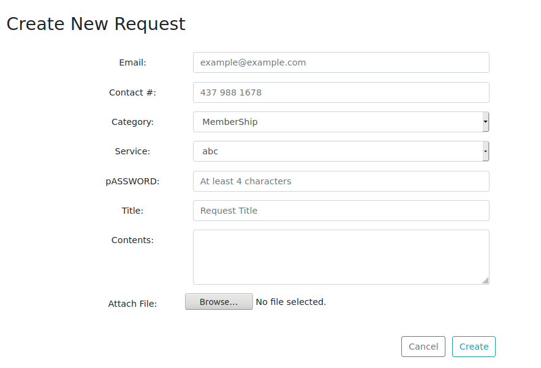Click the 'Attach File:' label
Screen dimensions: 541x368
(x=132, y=304)
